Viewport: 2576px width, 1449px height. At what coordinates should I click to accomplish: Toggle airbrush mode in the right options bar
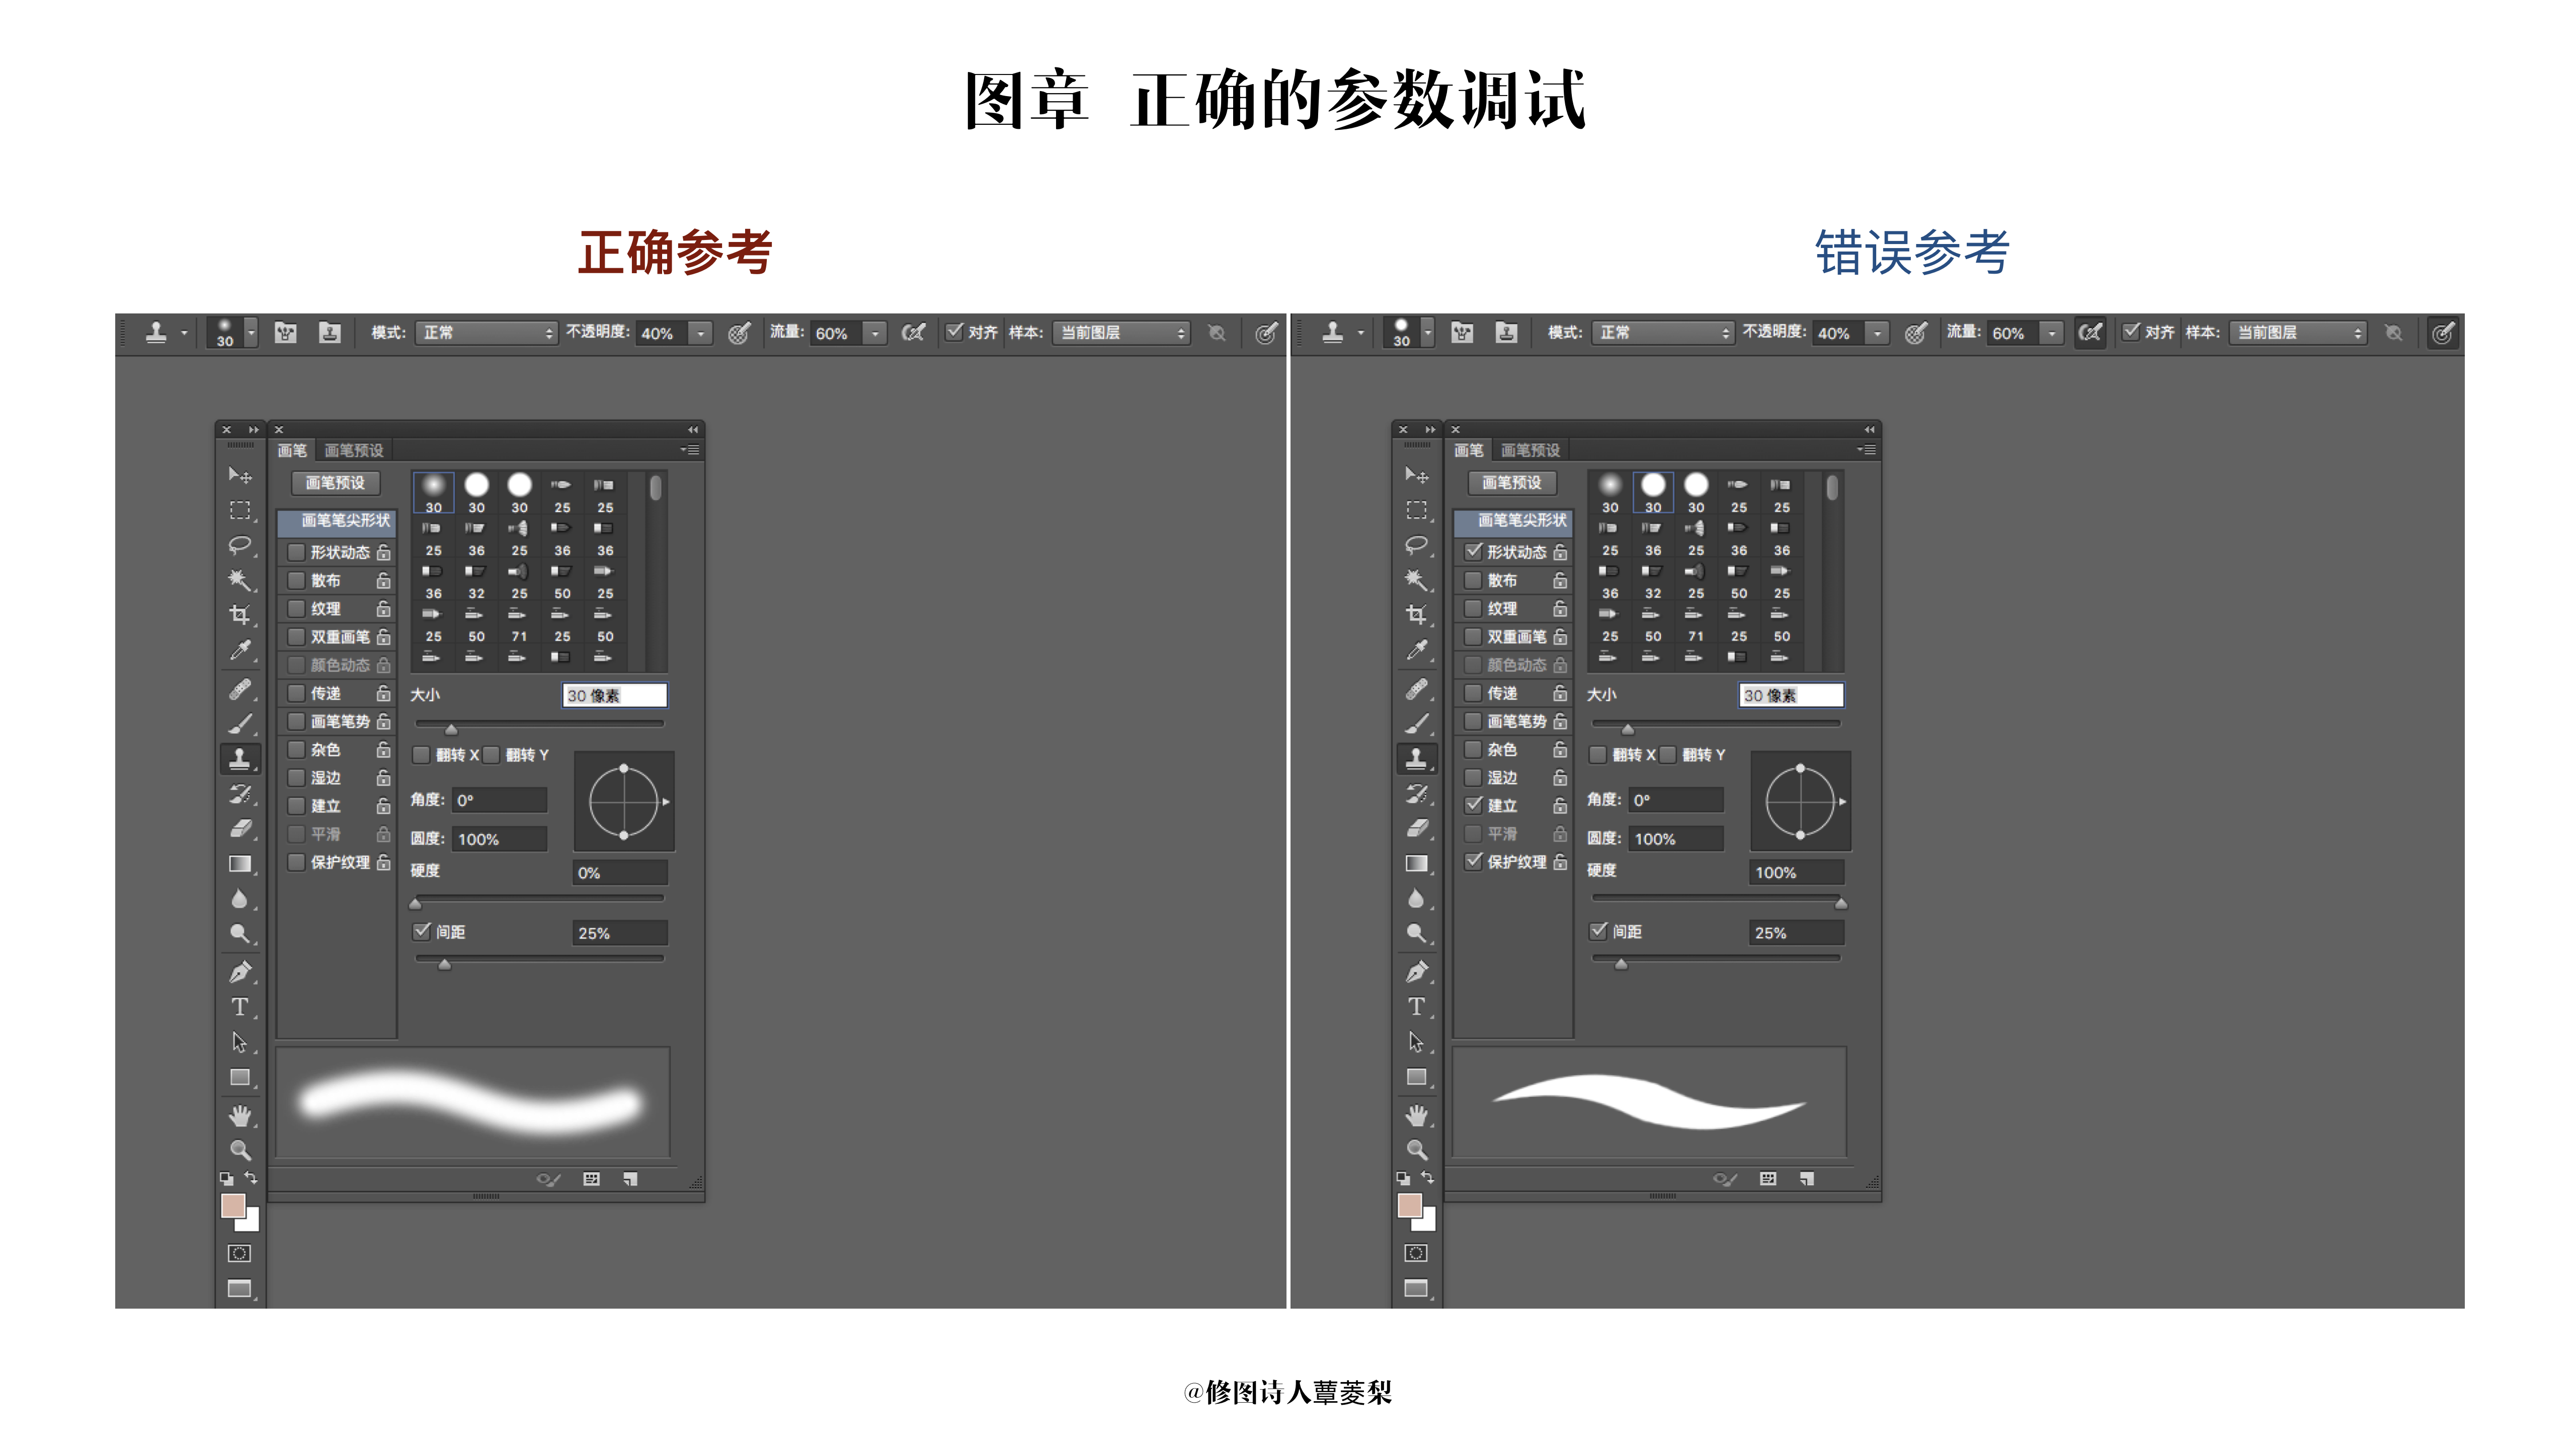[x=2090, y=333]
